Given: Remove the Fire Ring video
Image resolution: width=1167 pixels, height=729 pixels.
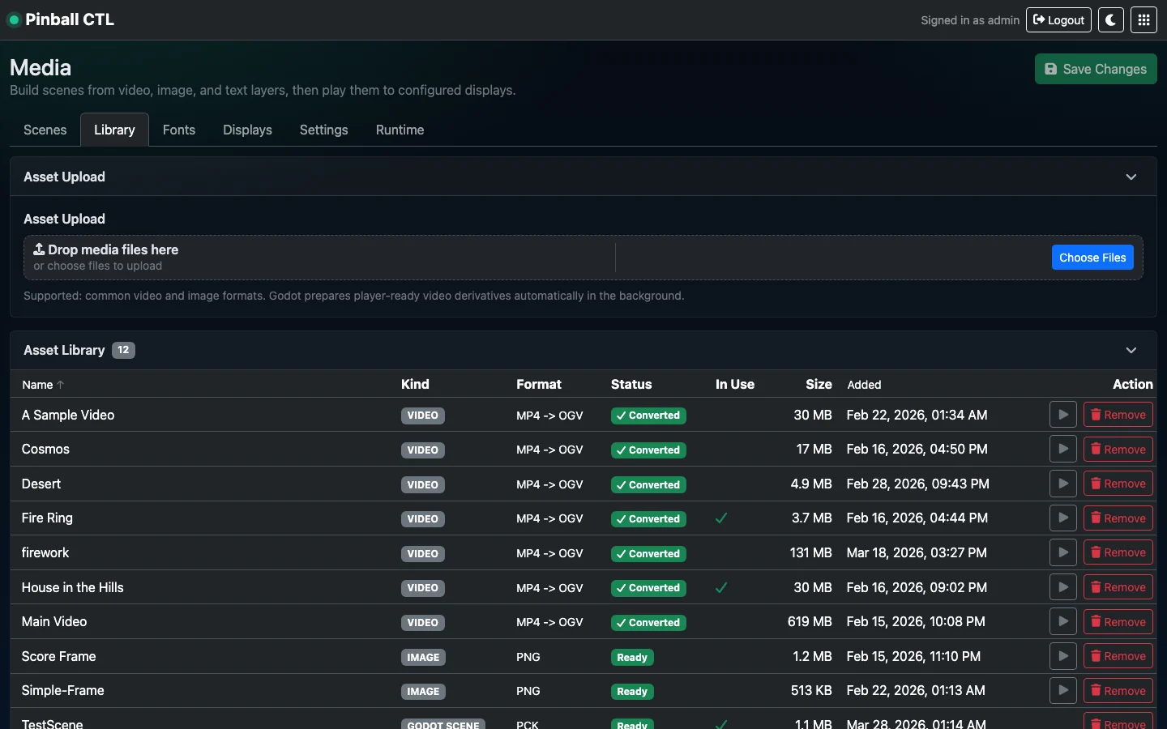Looking at the screenshot, I should click(1118, 518).
